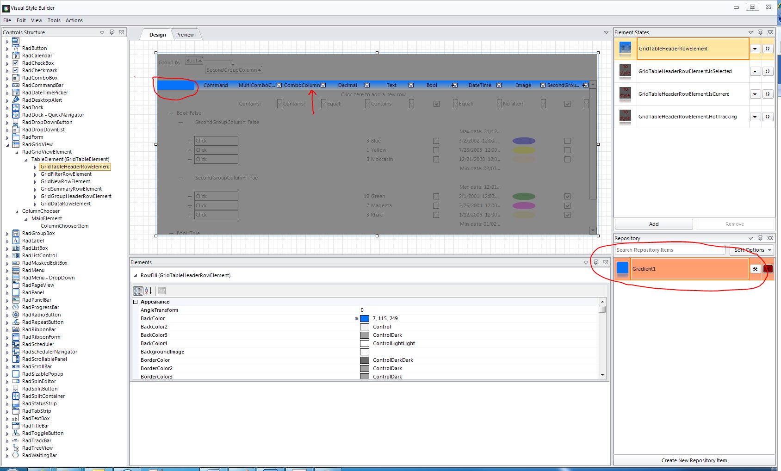Close the Controls Structure panel
This screenshot has width=781, height=471.
pyautogui.click(x=121, y=32)
